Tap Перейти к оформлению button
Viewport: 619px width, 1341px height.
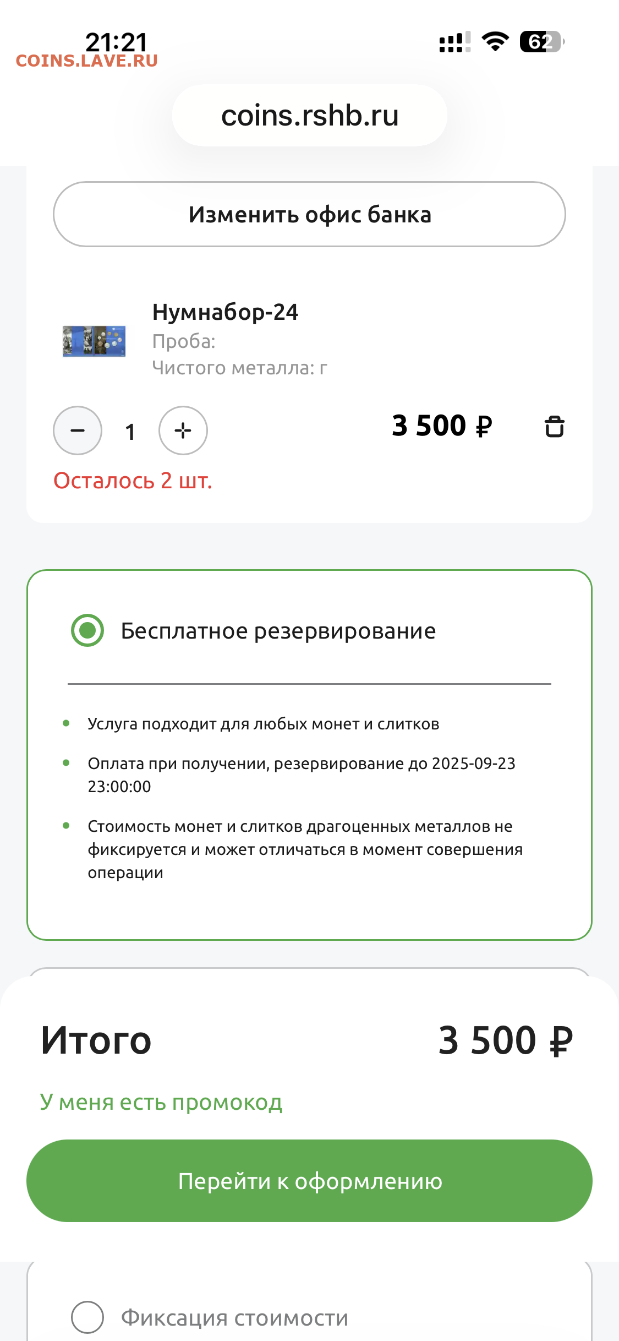click(309, 1181)
